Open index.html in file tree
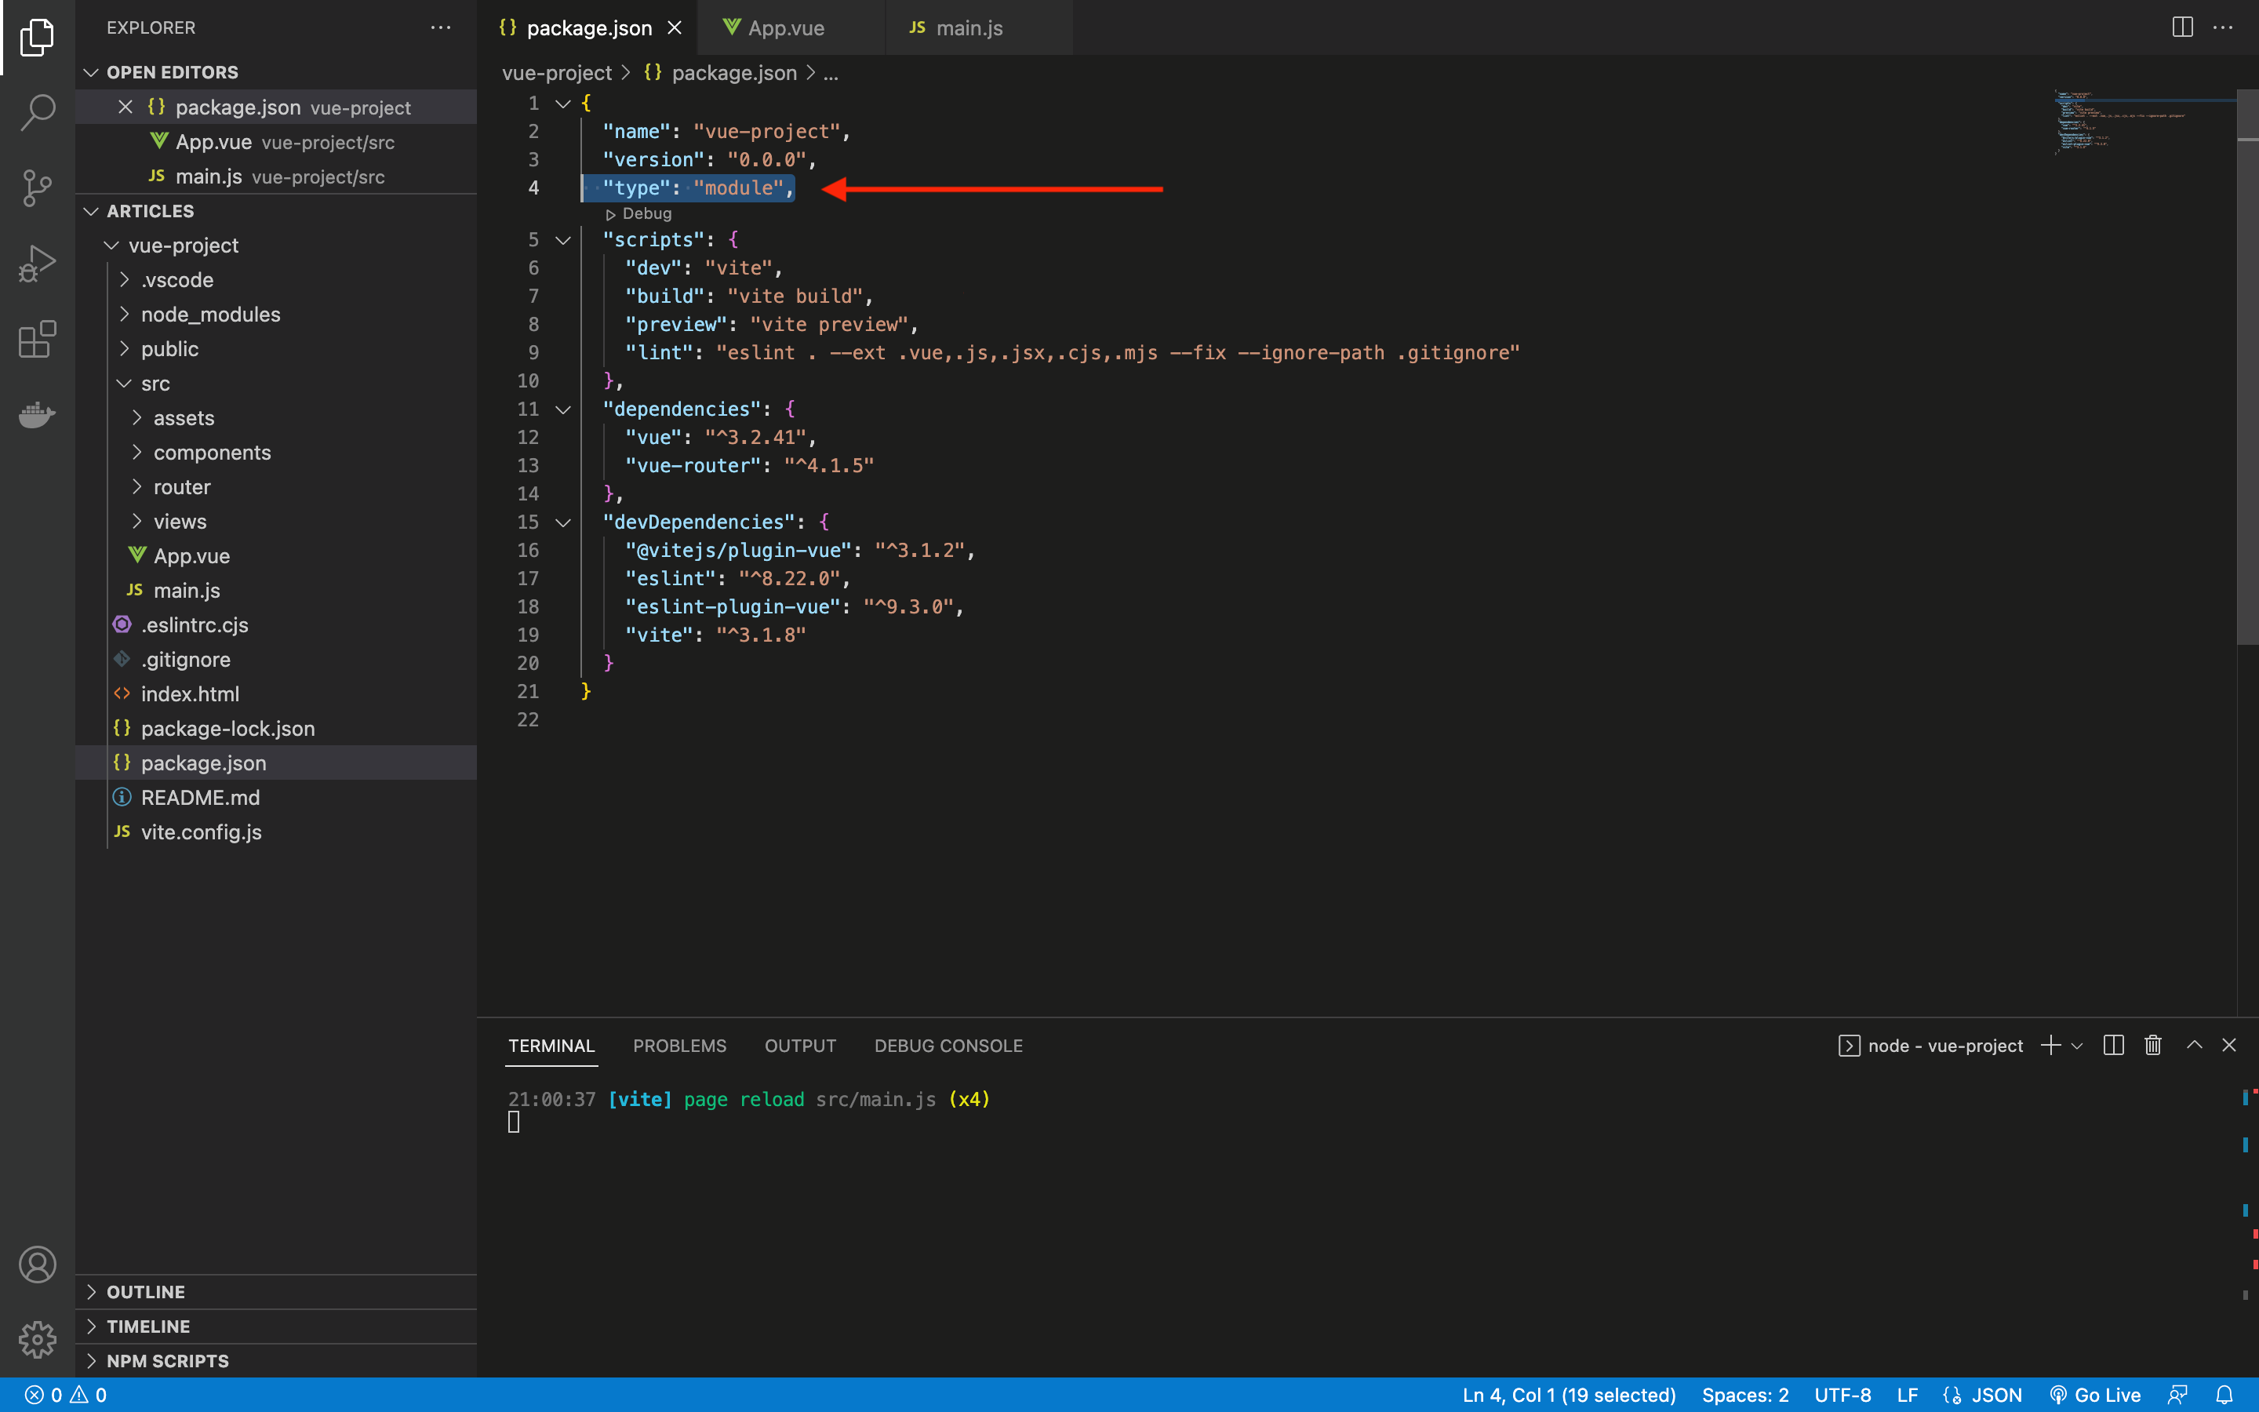 pyautogui.click(x=276, y=694)
